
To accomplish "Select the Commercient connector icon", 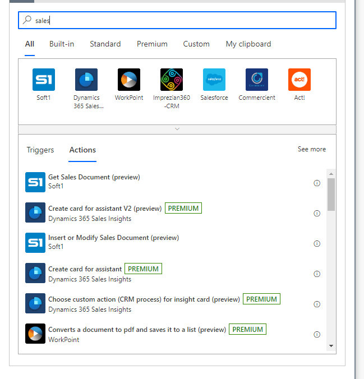I will (x=257, y=80).
